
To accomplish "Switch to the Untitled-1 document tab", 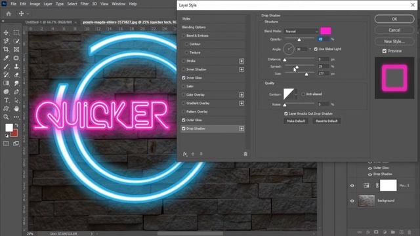I will click(49, 22).
